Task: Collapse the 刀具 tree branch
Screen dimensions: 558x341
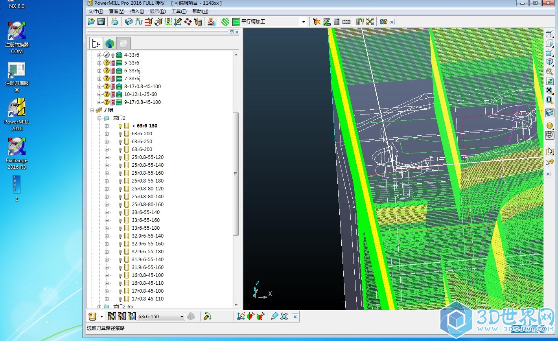Action: point(92,110)
